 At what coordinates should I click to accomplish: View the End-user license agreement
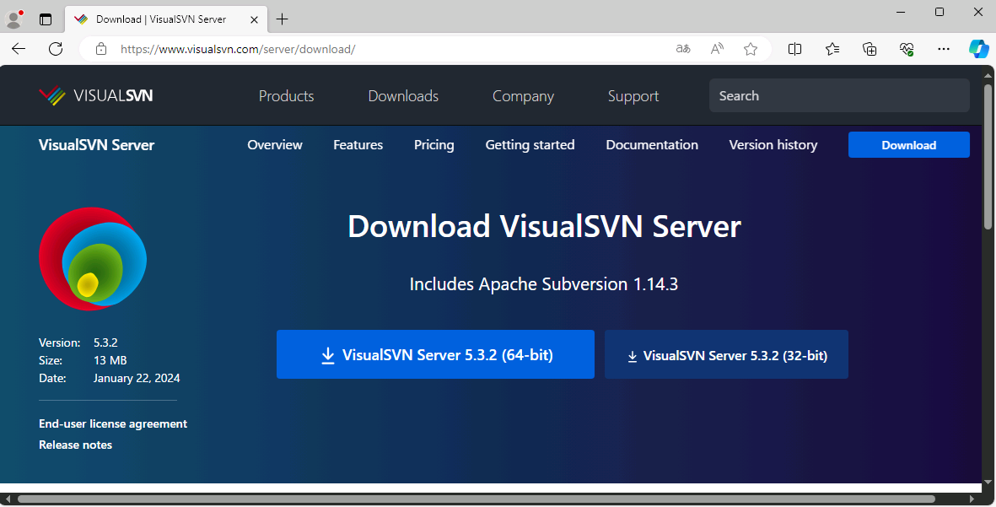tap(112, 423)
